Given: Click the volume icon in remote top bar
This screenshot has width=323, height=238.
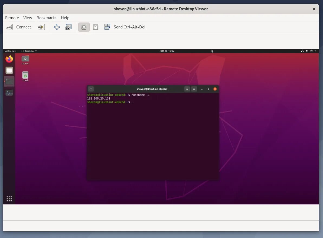Looking at the screenshot, I should pyautogui.click(x=307, y=51).
